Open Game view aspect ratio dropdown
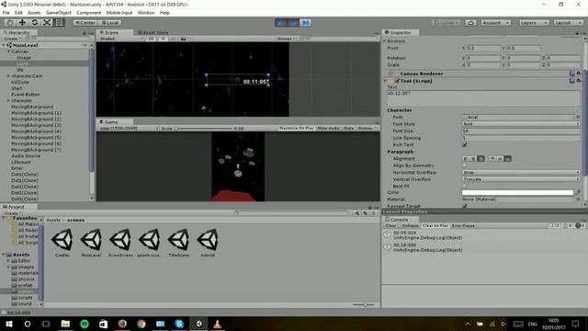This screenshot has width=588, height=331. pyautogui.click(x=129, y=128)
